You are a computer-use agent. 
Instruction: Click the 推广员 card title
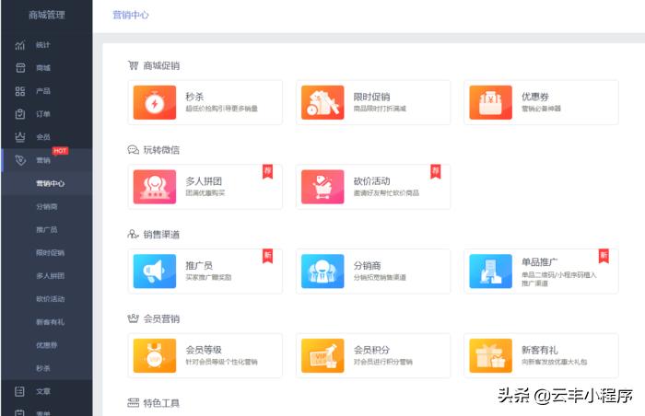pos(199,266)
